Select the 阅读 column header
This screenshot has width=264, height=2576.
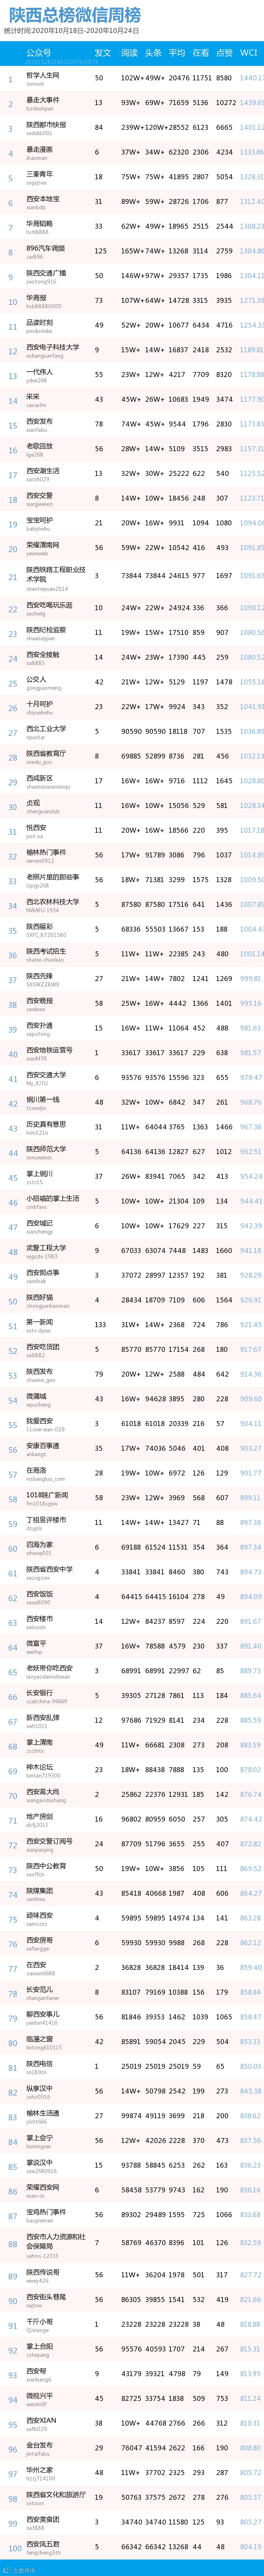pos(129,53)
